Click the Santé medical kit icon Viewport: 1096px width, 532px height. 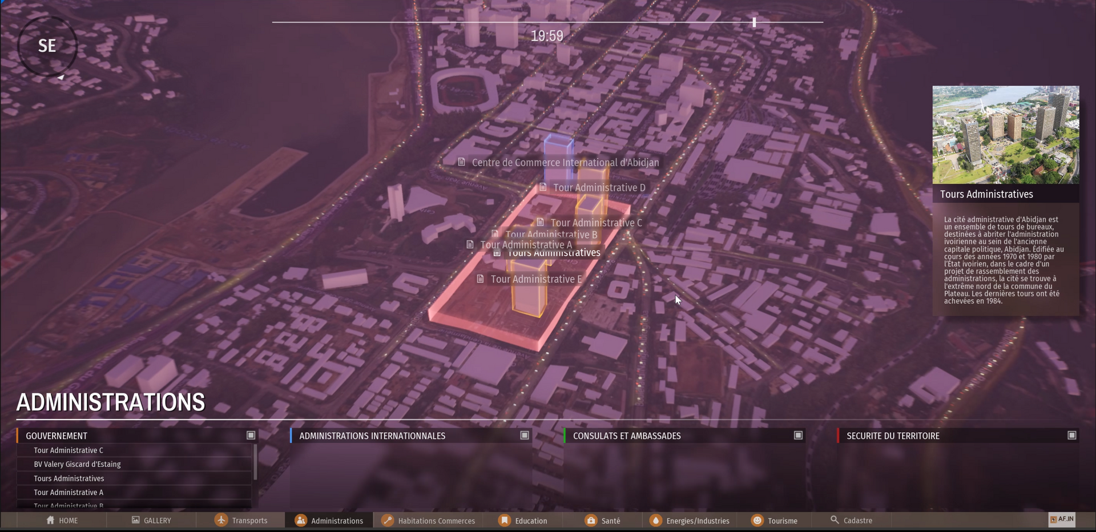coord(591,520)
